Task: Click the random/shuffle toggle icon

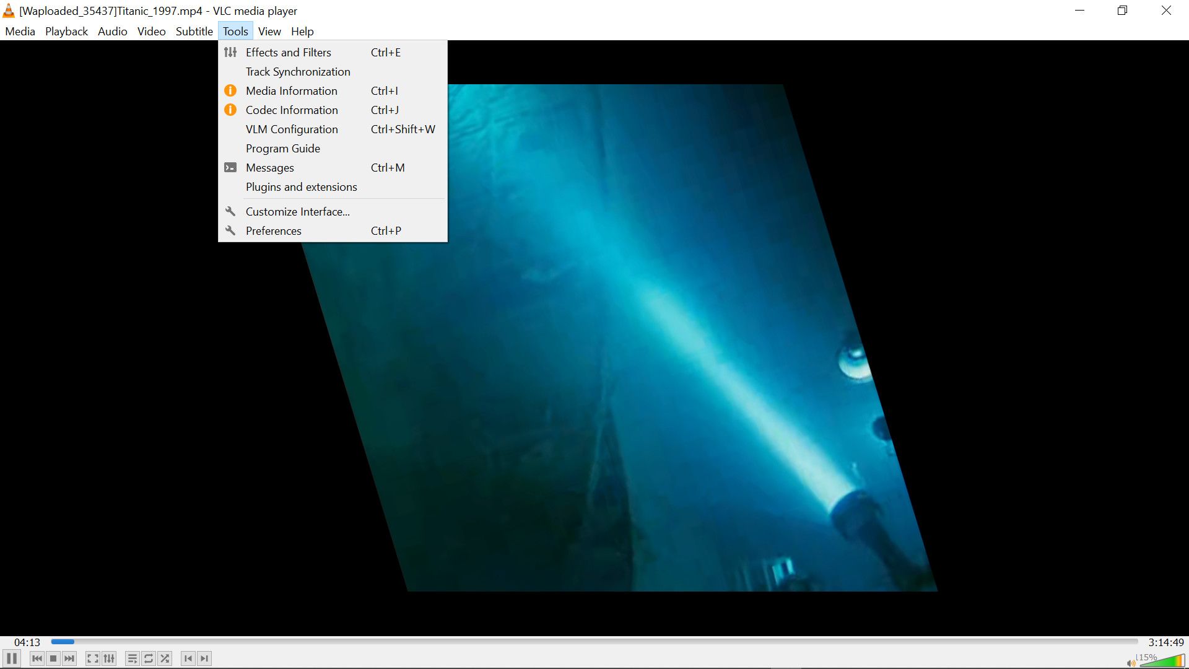Action: coord(164,658)
